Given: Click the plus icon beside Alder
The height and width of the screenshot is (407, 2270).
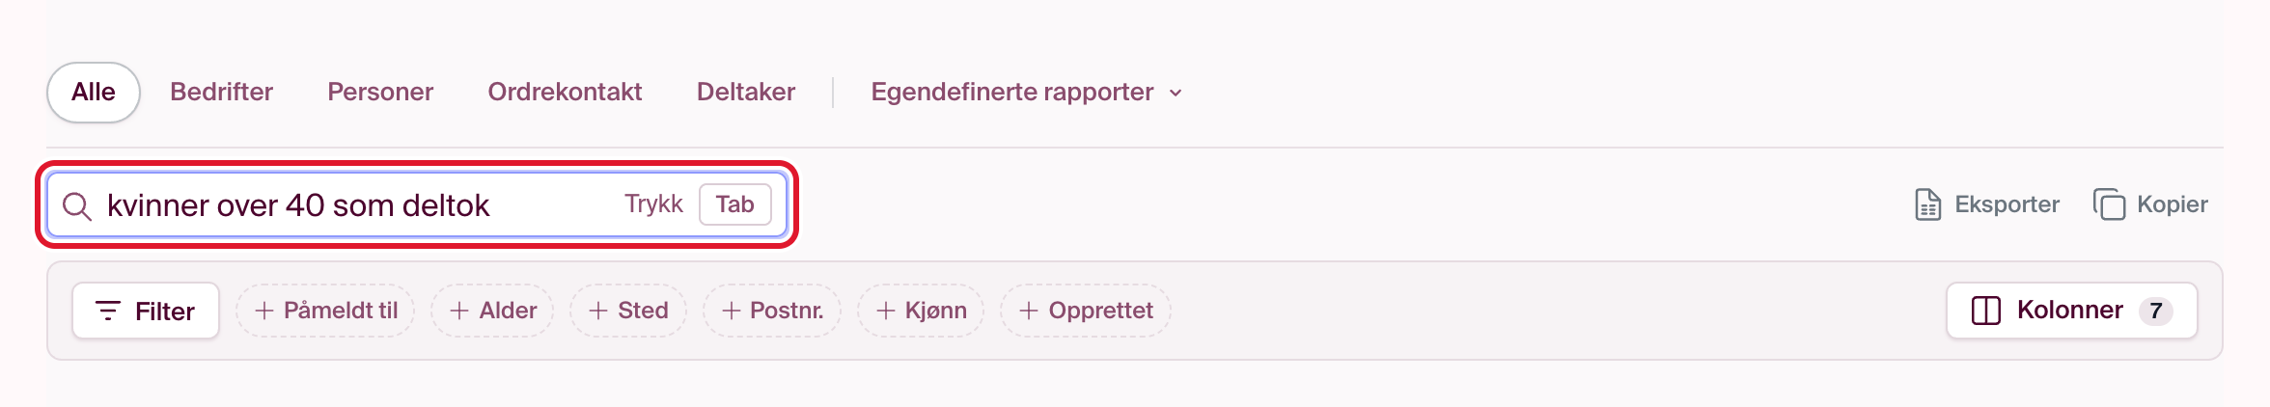Looking at the screenshot, I should pos(459,311).
